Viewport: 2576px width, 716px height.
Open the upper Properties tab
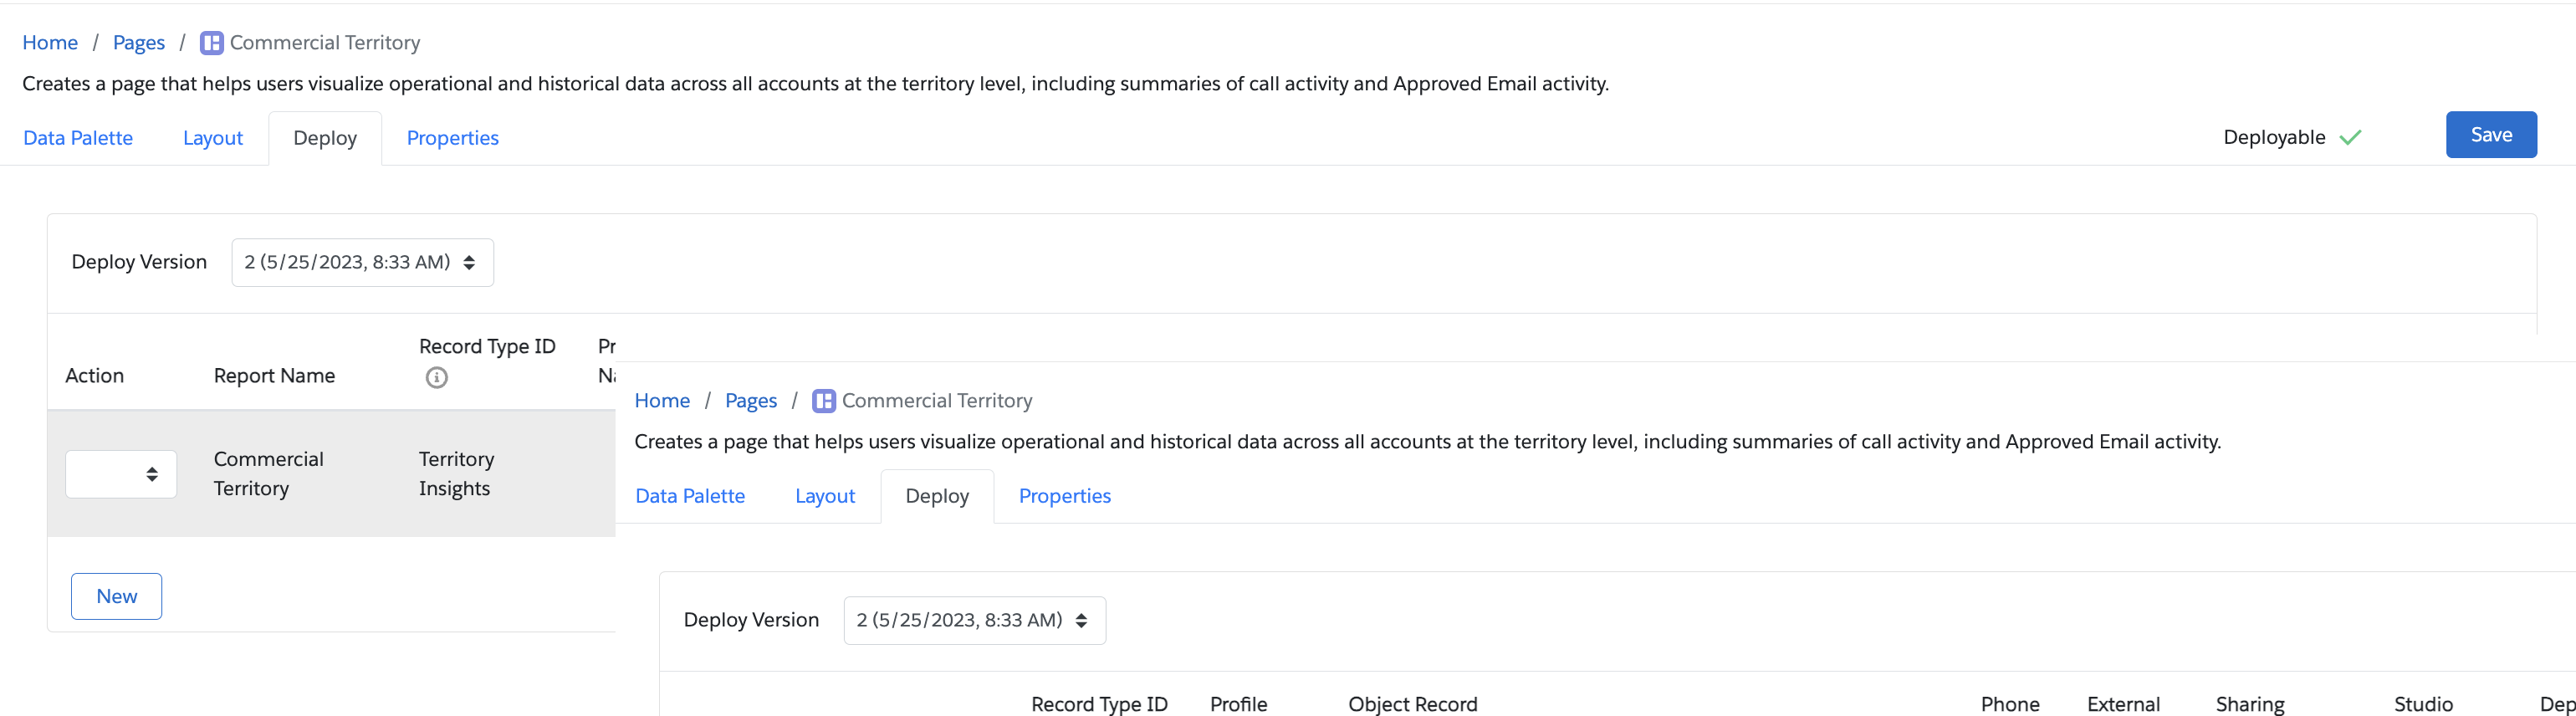[452, 138]
